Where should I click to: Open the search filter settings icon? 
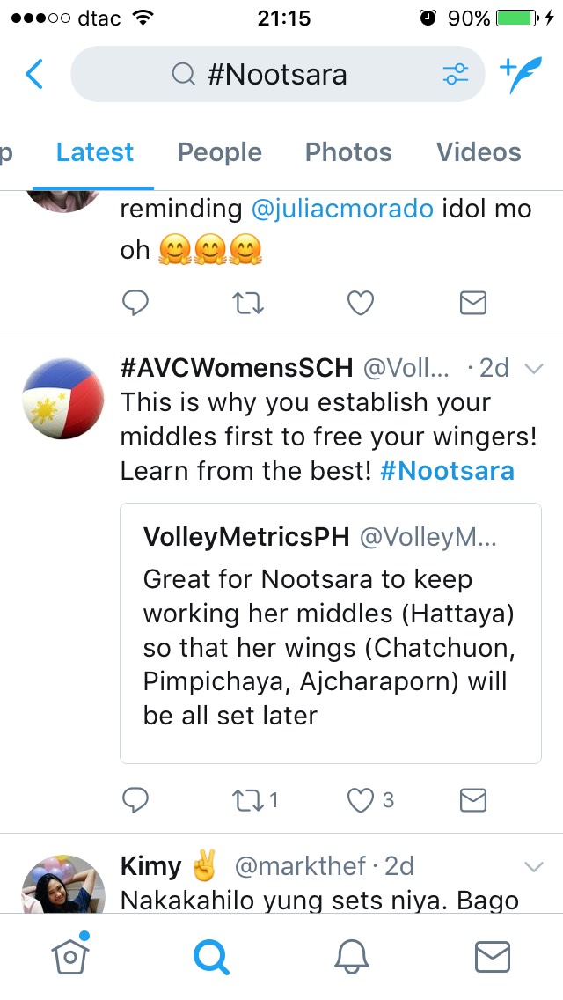(x=456, y=74)
